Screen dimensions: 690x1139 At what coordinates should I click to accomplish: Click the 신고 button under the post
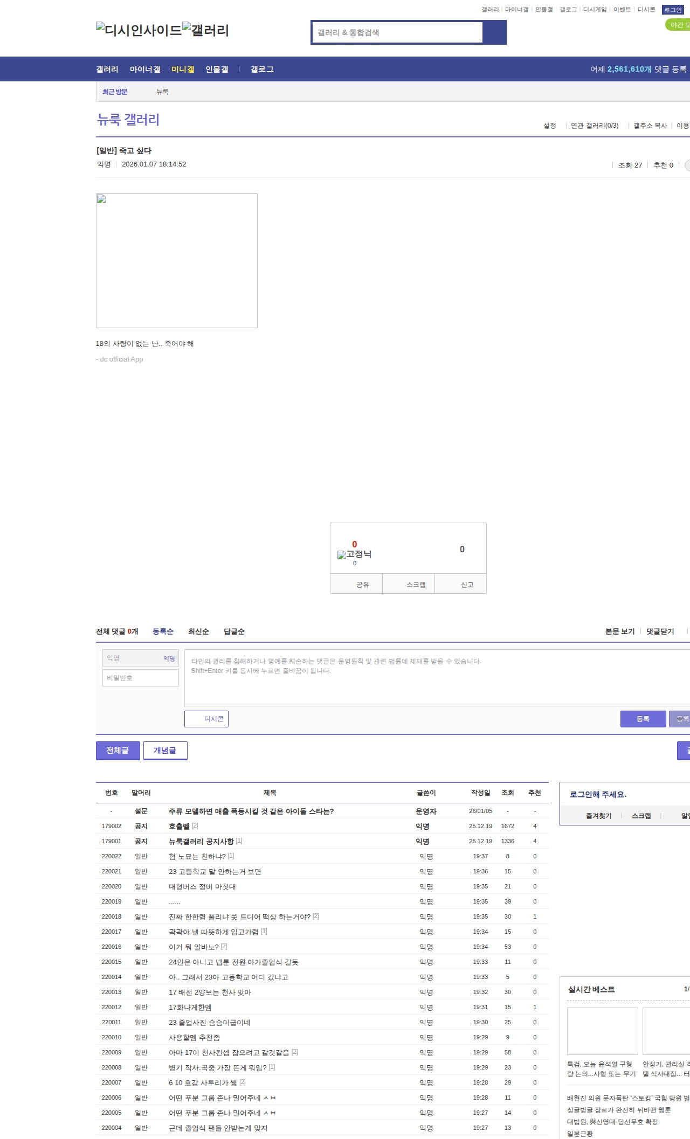point(461,584)
